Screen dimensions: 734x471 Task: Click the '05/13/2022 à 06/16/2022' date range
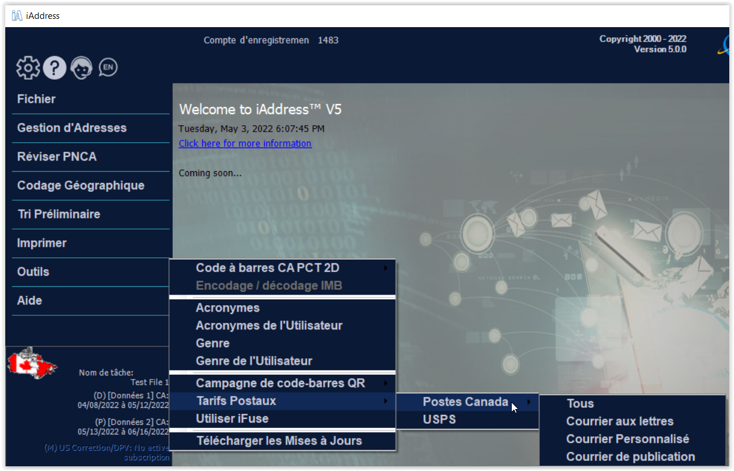point(123,431)
